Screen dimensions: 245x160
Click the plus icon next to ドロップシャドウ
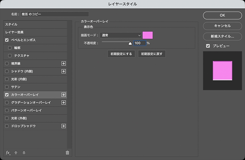64,126
